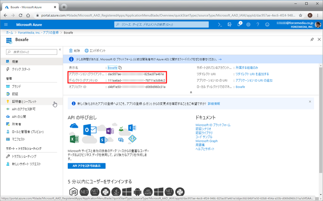Choose the JS quickstart platform icon
This screenshot has height=201, width=323.
(x=73, y=192)
